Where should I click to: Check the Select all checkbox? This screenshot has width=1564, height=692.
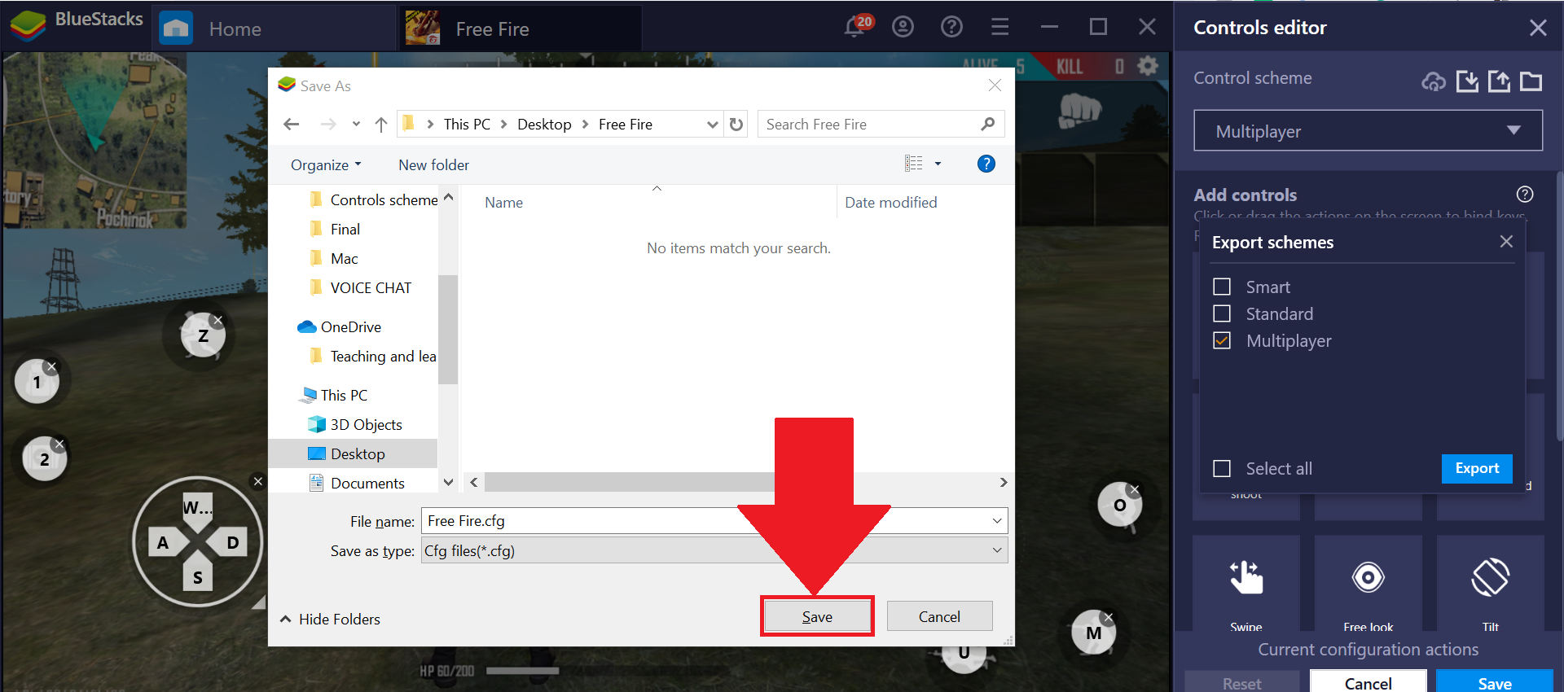click(1222, 468)
